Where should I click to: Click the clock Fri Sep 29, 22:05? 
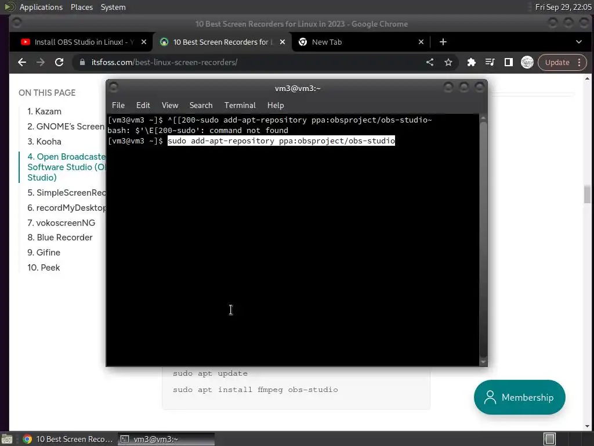tap(563, 7)
